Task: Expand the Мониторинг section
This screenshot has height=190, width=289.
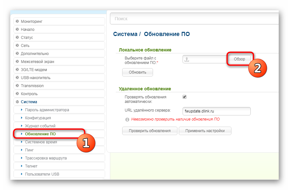Action: pyautogui.click(x=32, y=22)
